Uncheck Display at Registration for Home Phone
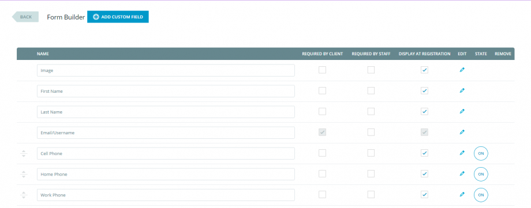The image size is (531, 208). [424, 174]
